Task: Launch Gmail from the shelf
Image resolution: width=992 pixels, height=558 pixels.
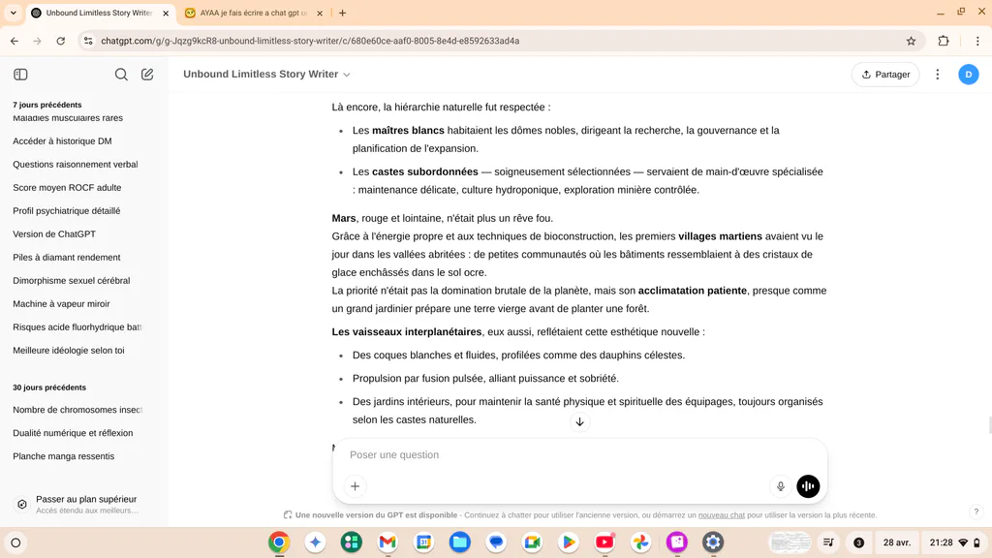Action: pyautogui.click(x=387, y=542)
